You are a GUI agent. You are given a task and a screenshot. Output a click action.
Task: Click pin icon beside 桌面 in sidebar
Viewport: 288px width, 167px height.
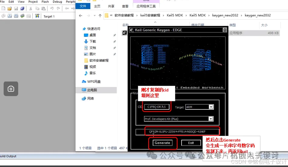click(x=114, y=35)
